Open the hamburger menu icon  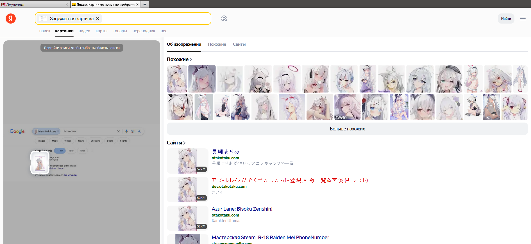point(523,19)
